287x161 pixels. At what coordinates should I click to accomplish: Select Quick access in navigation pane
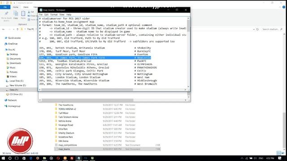point(14,38)
